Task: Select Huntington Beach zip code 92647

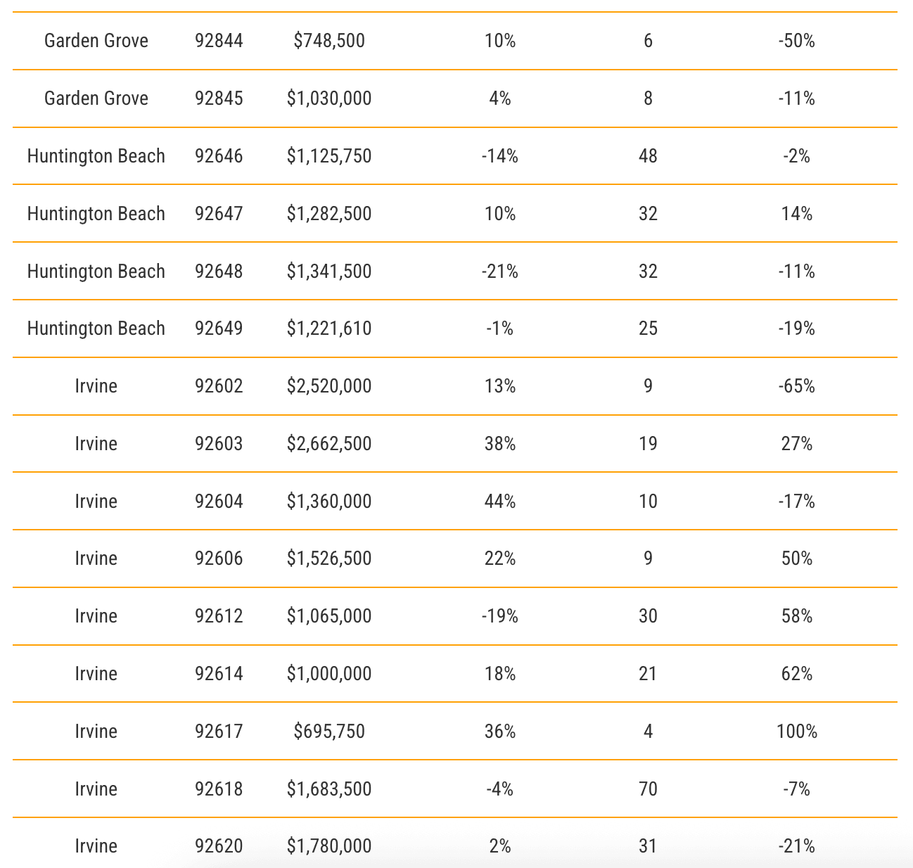Action: pyautogui.click(x=219, y=214)
